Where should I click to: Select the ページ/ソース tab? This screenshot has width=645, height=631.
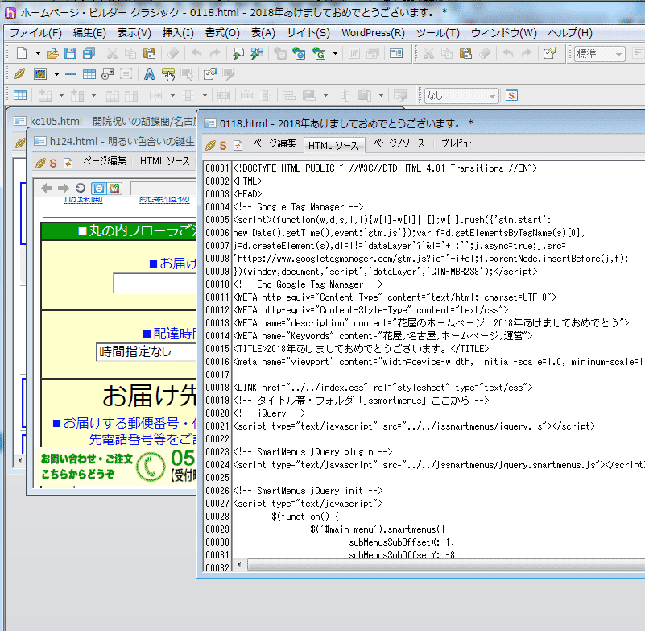pyautogui.click(x=399, y=143)
